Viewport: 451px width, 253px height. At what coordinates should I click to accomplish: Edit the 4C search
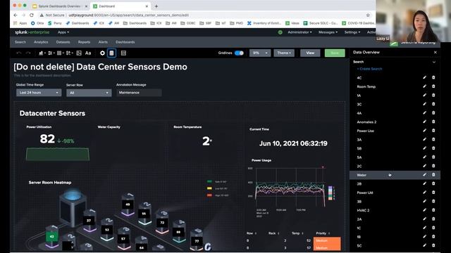pos(424,77)
